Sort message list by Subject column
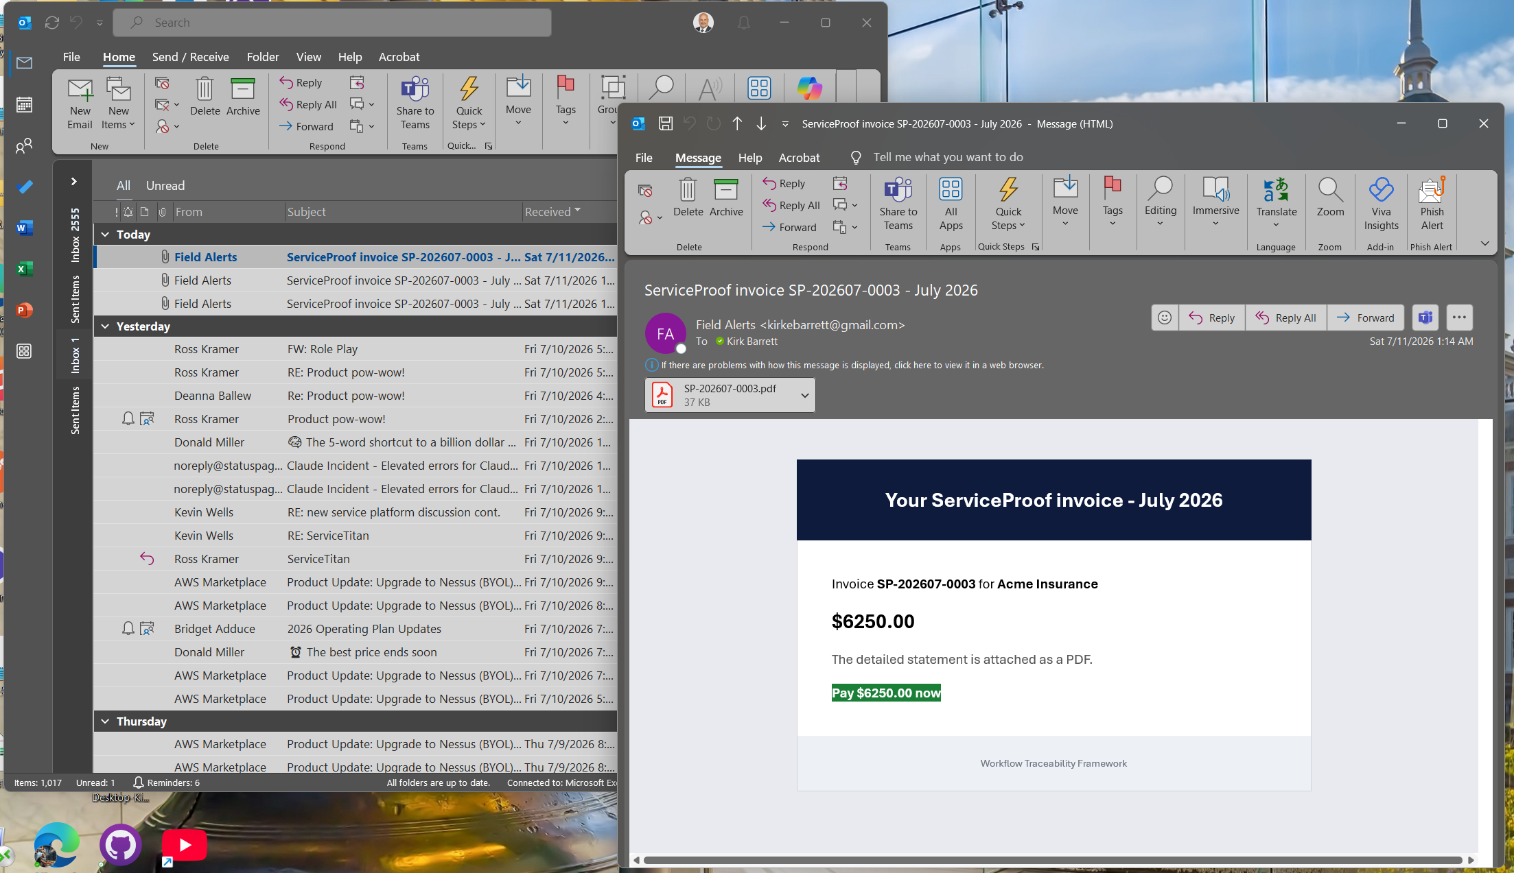The height and width of the screenshot is (873, 1514). [403, 212]
